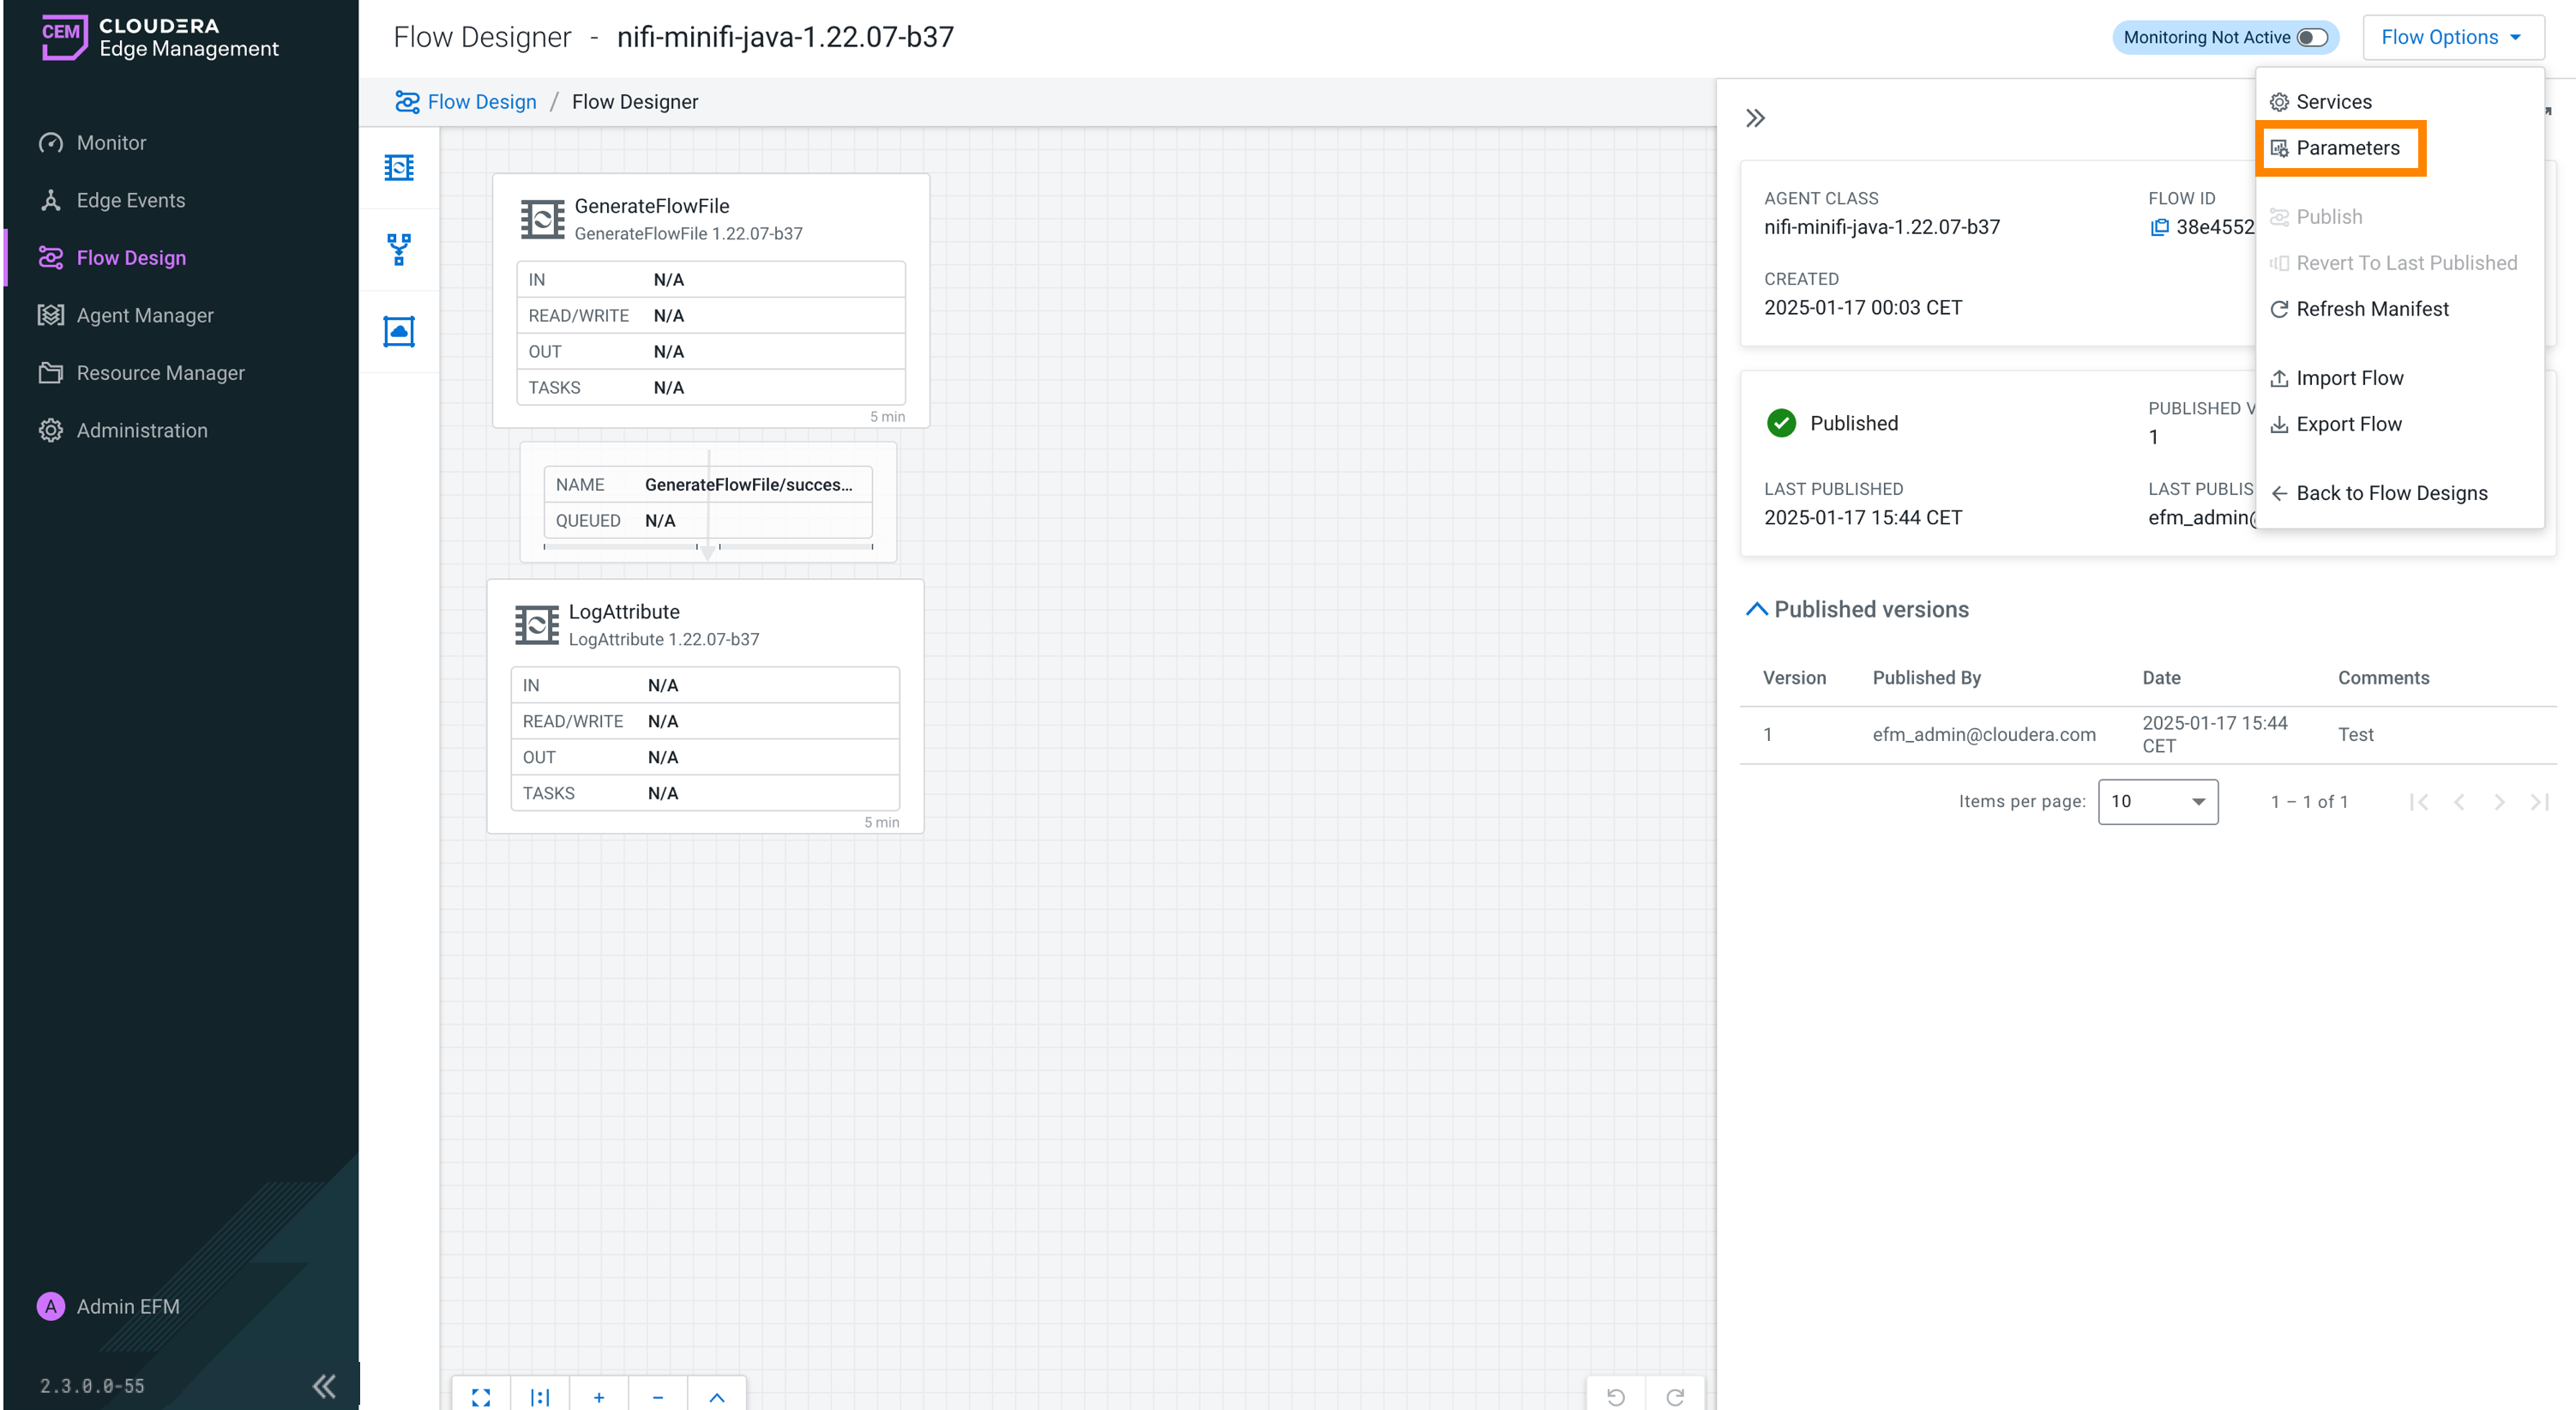Go to Agent Manager in the sidebar
Screen dimensions: 2576x1410
pos(145,315)
